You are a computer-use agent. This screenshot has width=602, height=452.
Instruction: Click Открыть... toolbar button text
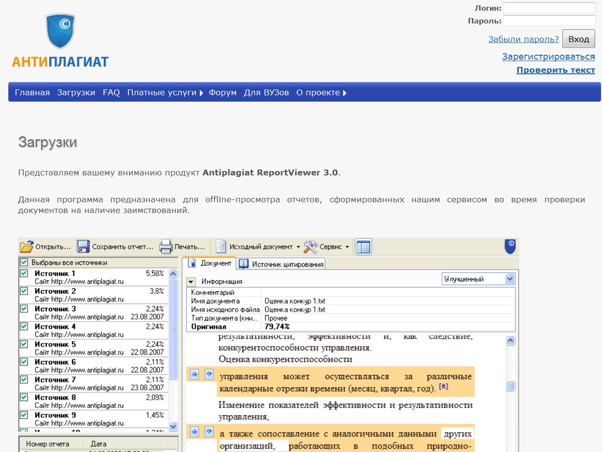coord(53,247)
